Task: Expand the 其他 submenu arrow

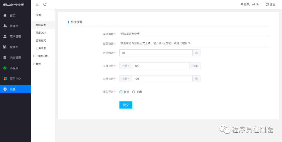Action: pos(34,64)
